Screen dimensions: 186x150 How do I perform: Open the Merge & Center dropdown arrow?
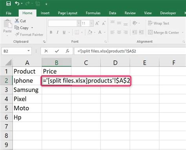(182, 32)
